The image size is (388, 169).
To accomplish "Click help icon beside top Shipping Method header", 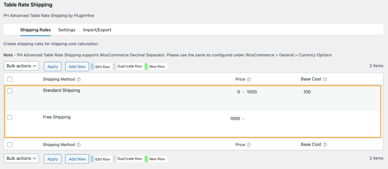I will coord(79,80).
